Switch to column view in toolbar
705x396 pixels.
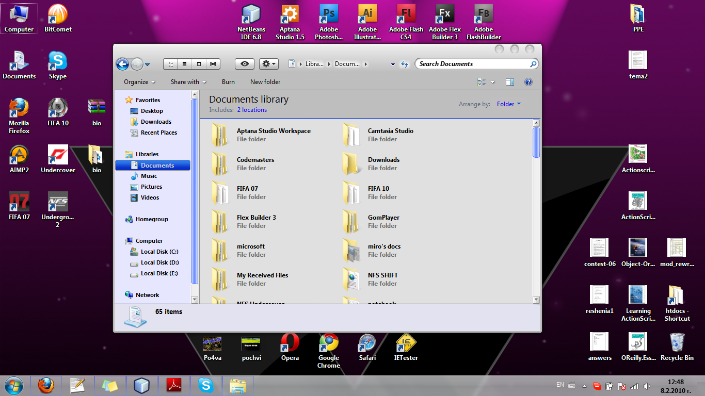pyautogui.click(x=199, y=64)
